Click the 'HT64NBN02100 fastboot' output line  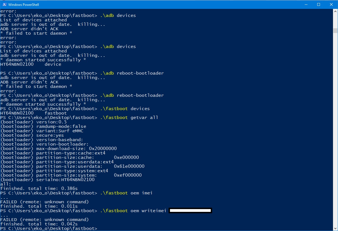pos(34,113)
